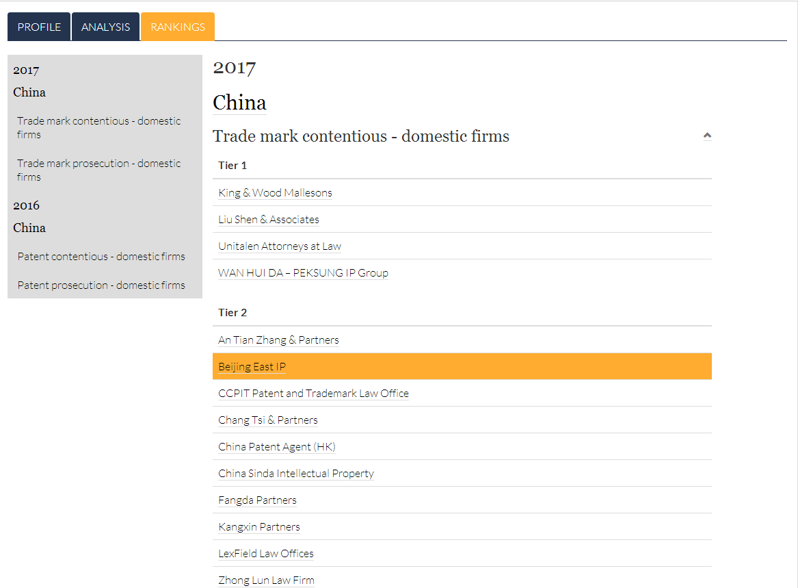The image size is (798, 588).
Task: Open sidebar link Trade mark contentious - domestic firms
Action: tap(98, 127)
